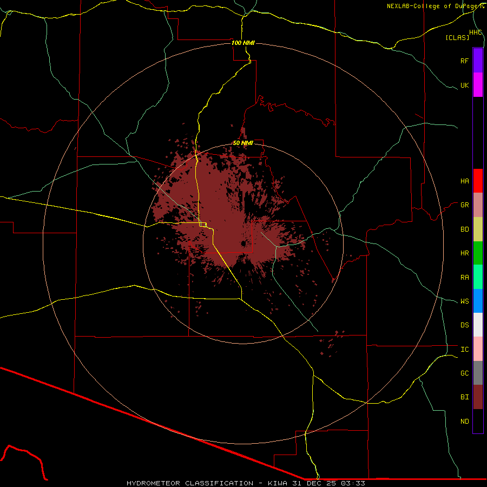Click the BI brown legend swatch
487x487 pixels.
(478, 397)
